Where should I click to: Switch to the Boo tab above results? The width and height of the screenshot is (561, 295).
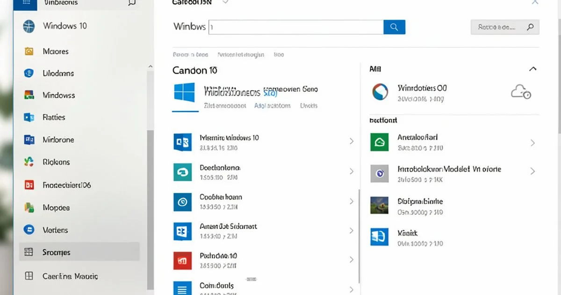tap(279, 55)
